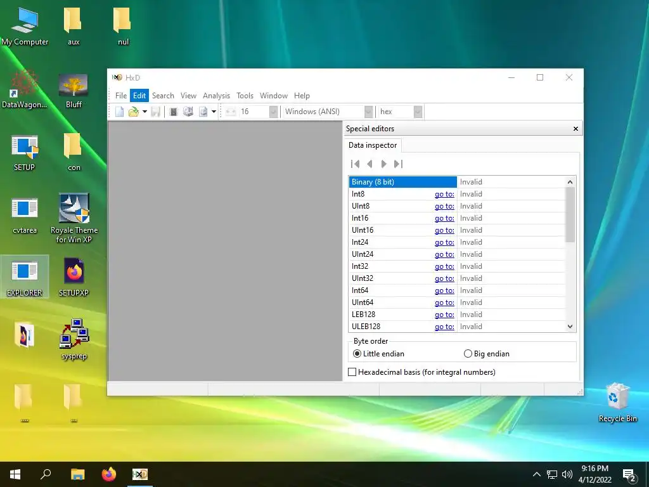Click the go to link for UInt24
Image resolution: width=649 pixels, height=487 pixels.
pyautogui.click(x=444, y=254)
